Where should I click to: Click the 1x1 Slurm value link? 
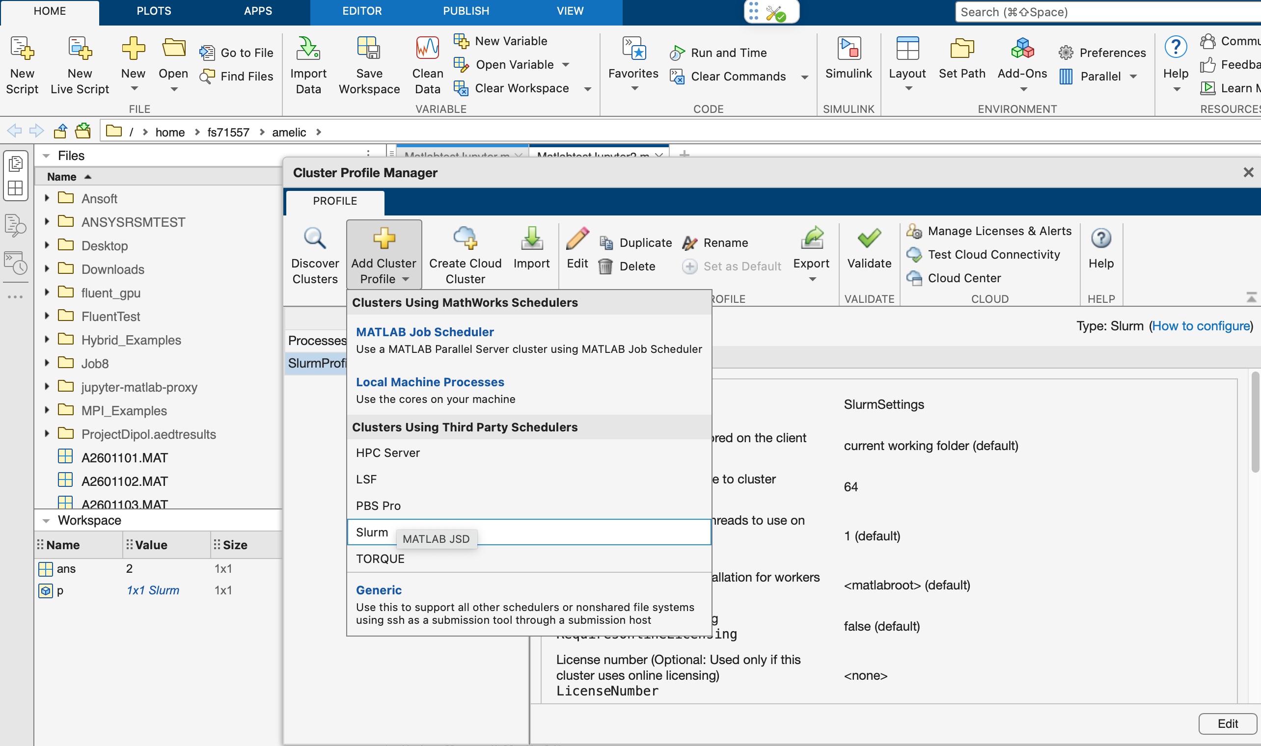pyautogui.click(x=153, y=591)
